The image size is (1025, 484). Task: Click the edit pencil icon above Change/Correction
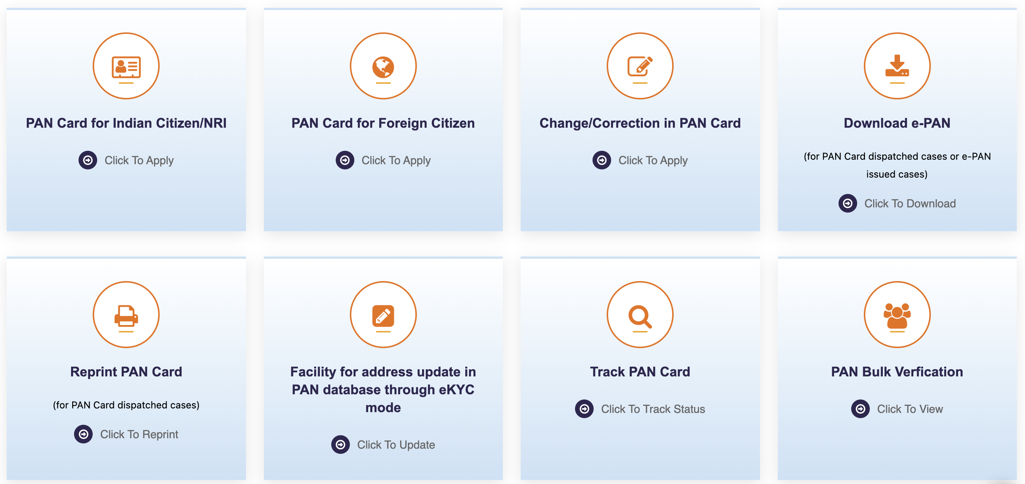640,66
